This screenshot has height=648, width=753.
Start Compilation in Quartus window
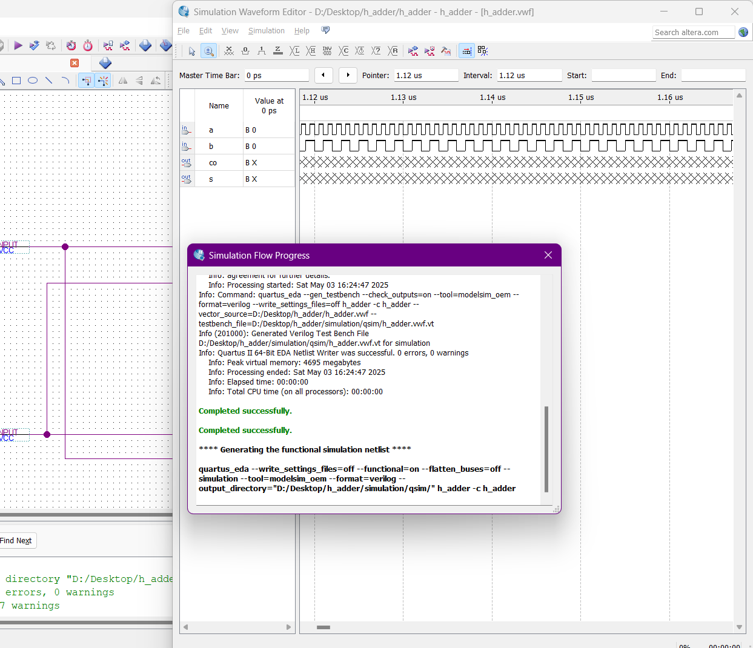click(x=18, y=45)
